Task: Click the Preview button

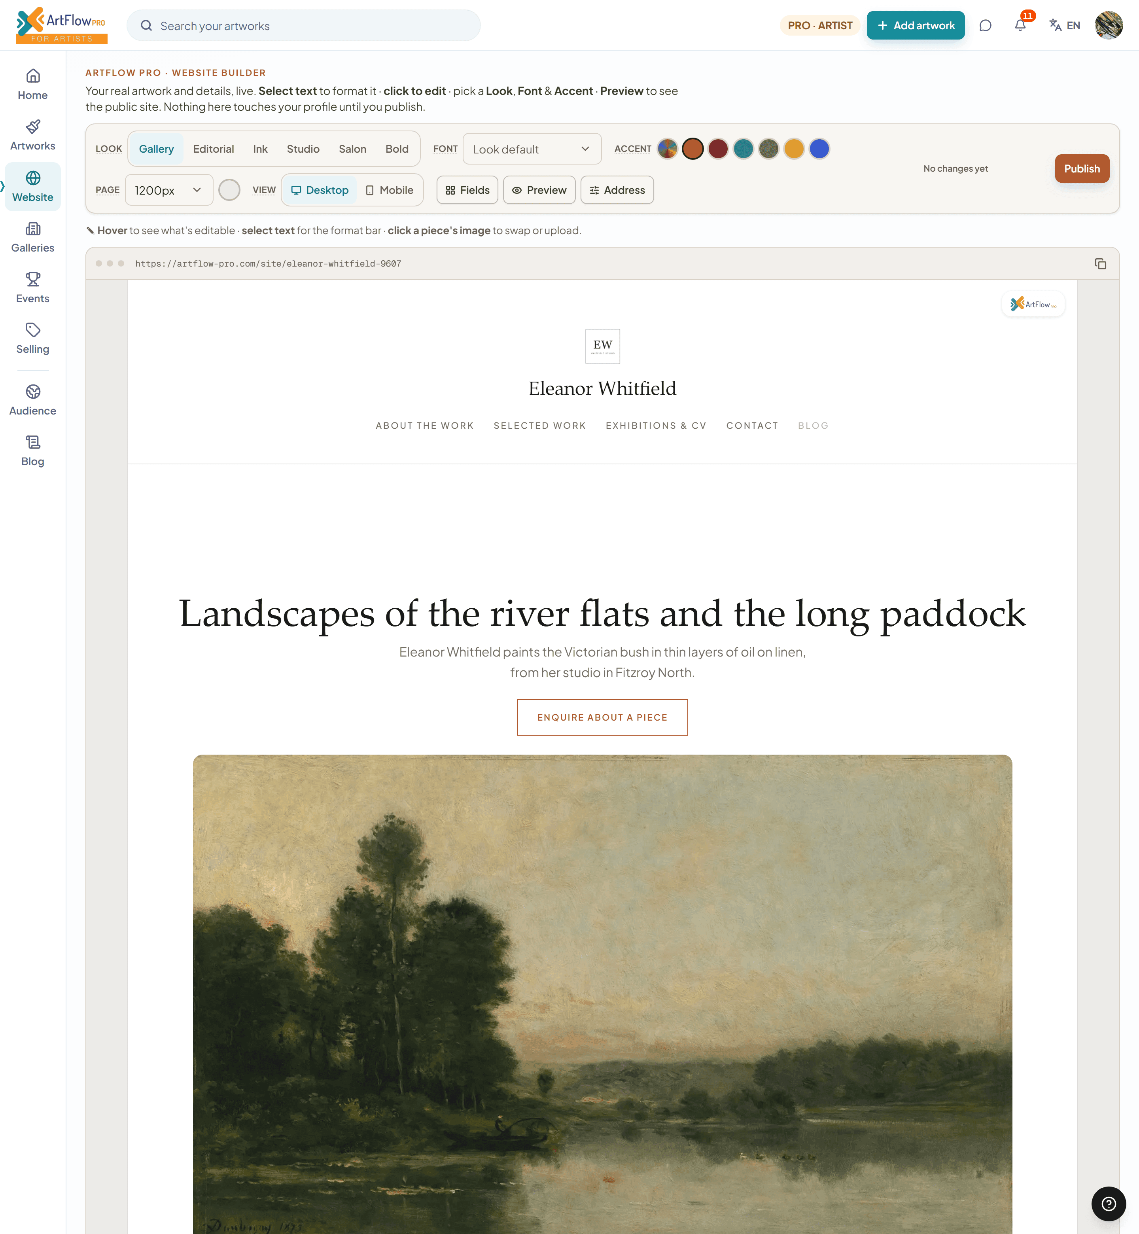Action: [539, 190]
